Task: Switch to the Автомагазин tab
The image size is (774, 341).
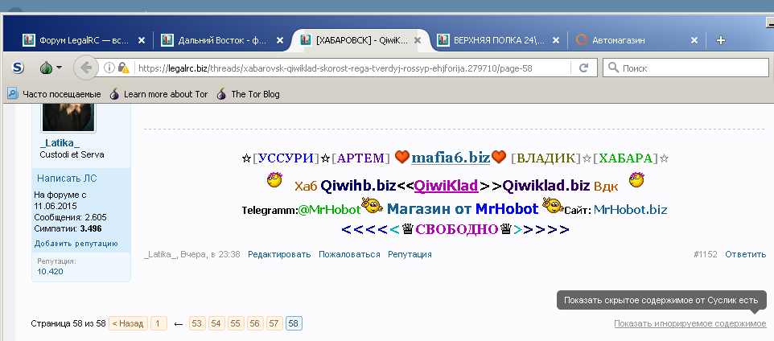Action: pos(636,40)
